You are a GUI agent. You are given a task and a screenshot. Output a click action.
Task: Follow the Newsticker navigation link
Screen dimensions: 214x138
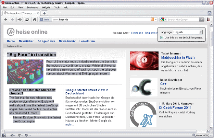[26, 41]
